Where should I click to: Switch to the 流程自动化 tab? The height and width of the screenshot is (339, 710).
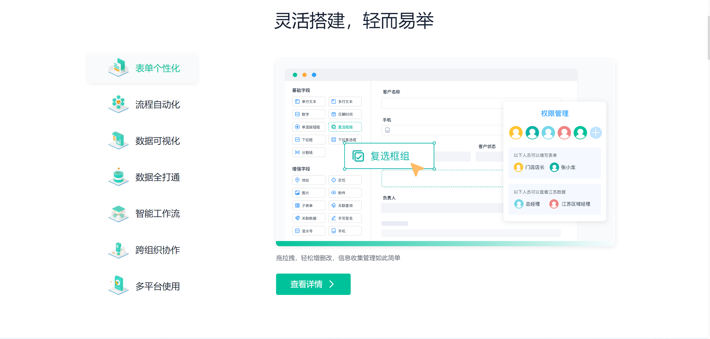coord(157,104)
